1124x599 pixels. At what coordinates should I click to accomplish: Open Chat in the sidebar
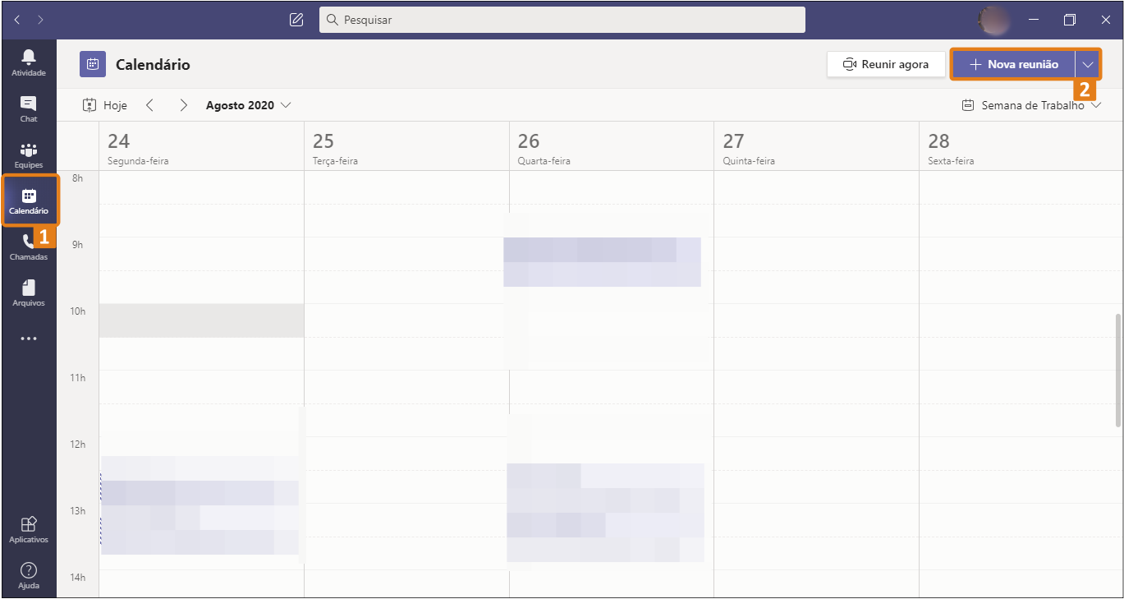coord(29,108)
